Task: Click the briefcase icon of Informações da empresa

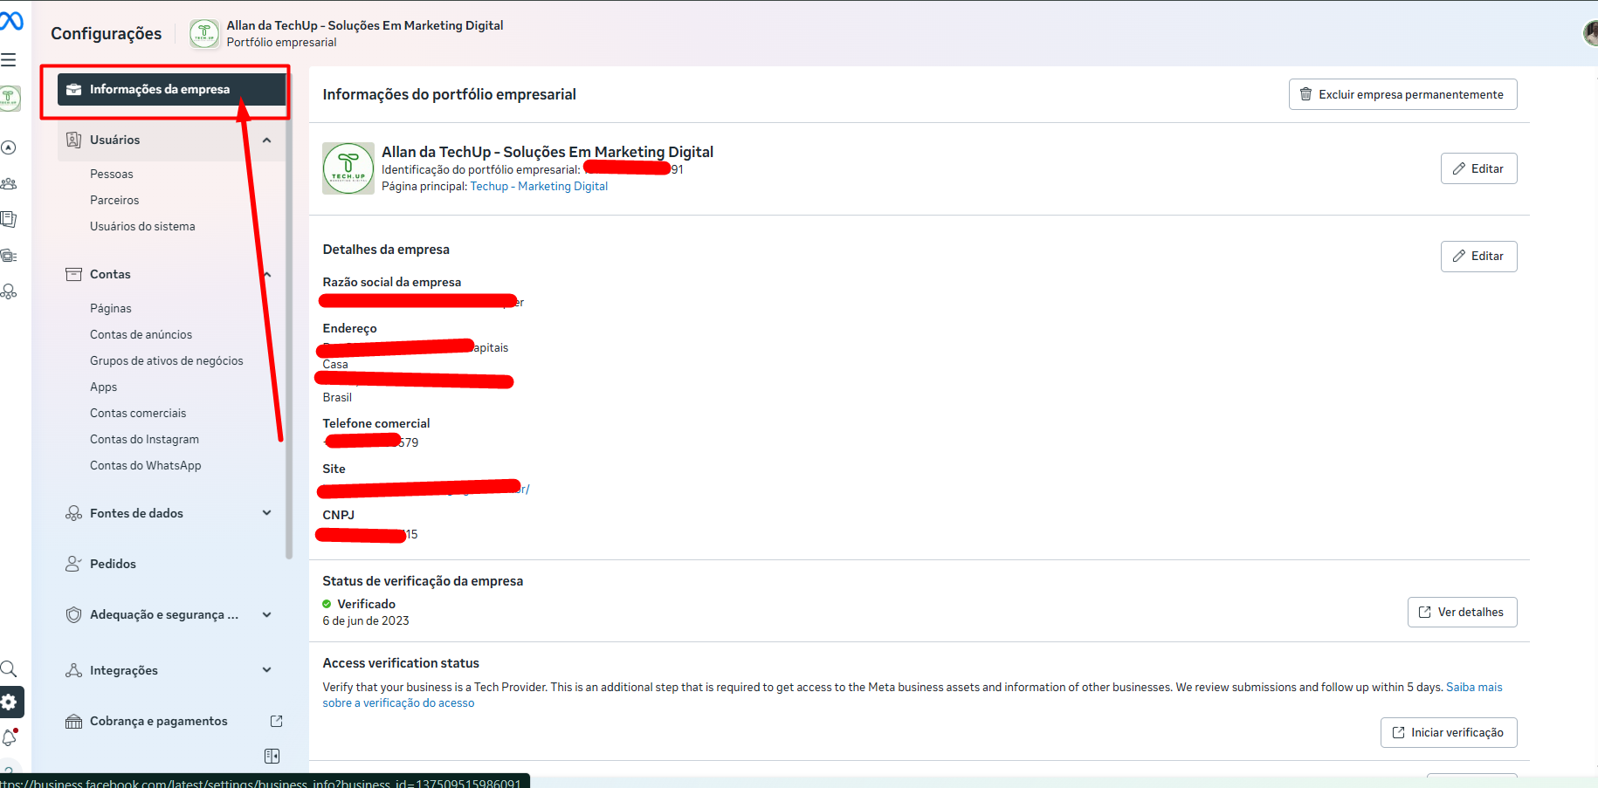Action: (x=74, y=89)
